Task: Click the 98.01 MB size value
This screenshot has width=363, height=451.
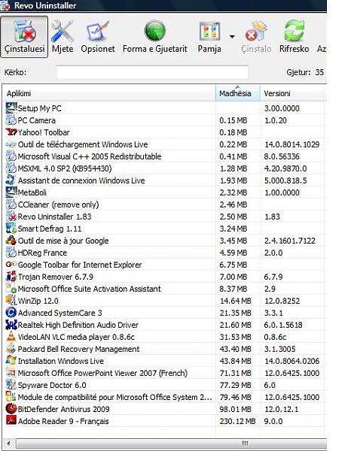Action: coord(235,410)
